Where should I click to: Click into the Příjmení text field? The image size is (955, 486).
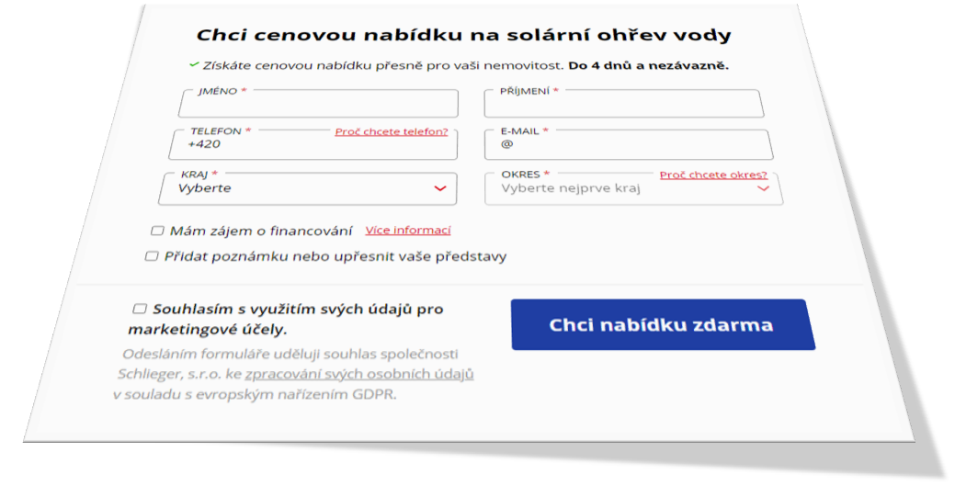[623, 106]
